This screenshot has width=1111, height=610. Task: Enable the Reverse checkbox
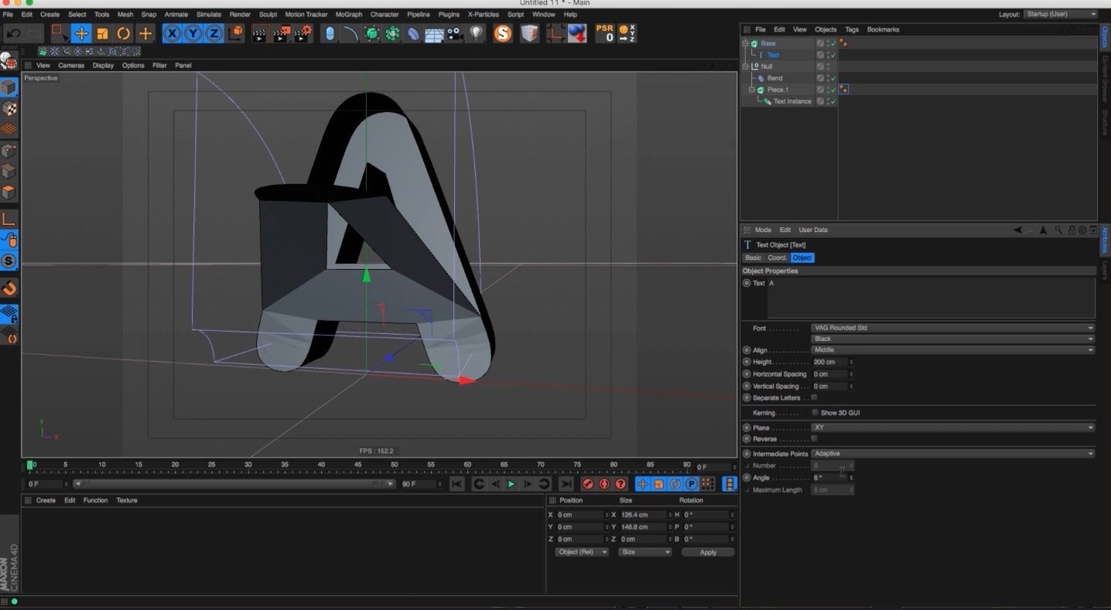point(814,438)
